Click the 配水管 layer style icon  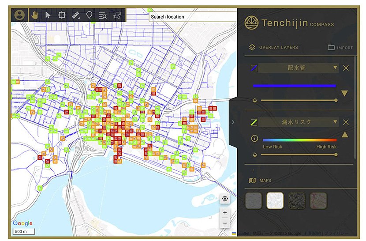[254, 68]
